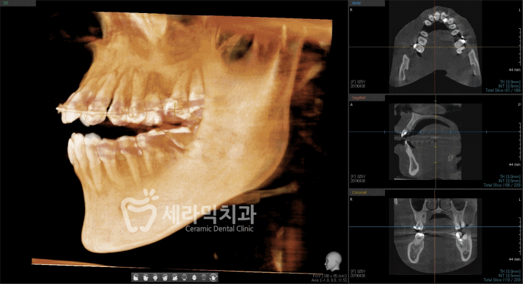Select the Axial pane label
Screen dimensions: 523x284
(356, 3)
